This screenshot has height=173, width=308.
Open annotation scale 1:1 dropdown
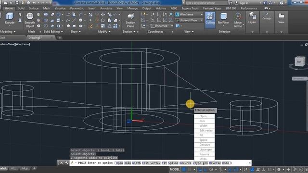[271, 169]
